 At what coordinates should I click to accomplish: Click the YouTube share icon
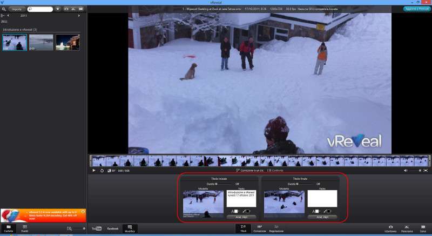coord(97,229)
